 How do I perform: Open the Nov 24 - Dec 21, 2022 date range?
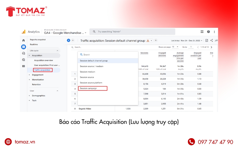[x=191, y=40]
